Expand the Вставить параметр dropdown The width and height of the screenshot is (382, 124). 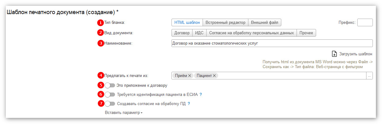[124, 113]
